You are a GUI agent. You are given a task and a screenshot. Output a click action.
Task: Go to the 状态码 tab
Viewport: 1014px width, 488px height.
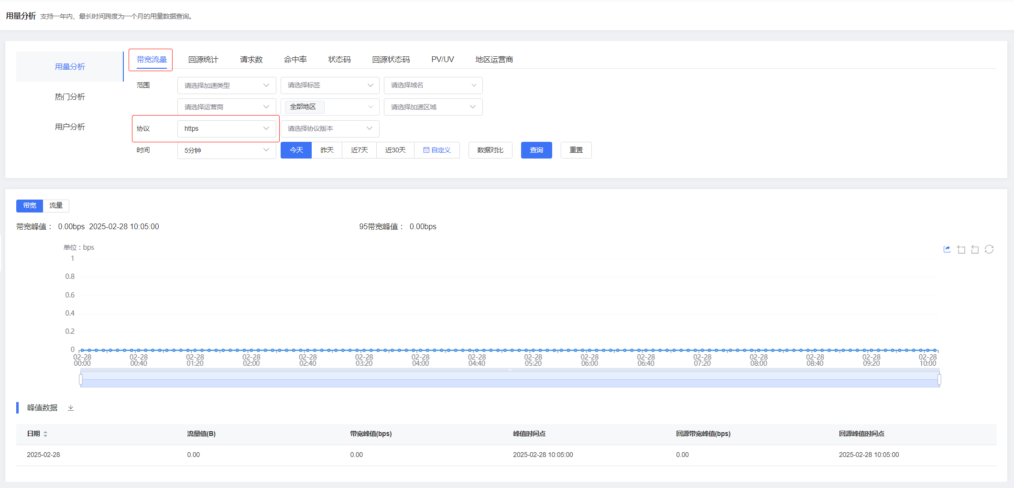[x=339, y=60]
